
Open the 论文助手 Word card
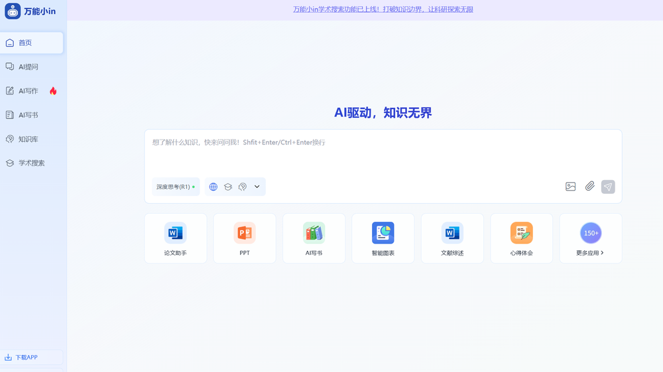[x=176, y=238]
